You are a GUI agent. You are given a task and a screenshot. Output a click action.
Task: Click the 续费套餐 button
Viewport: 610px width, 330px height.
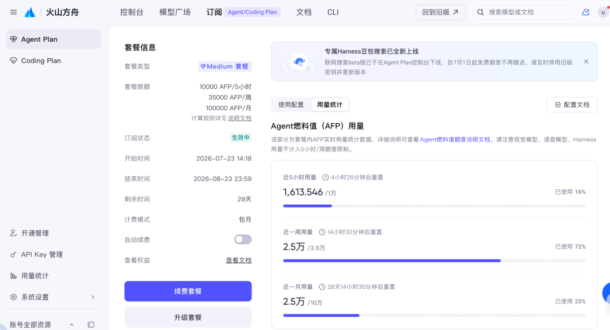pos(188,291)
